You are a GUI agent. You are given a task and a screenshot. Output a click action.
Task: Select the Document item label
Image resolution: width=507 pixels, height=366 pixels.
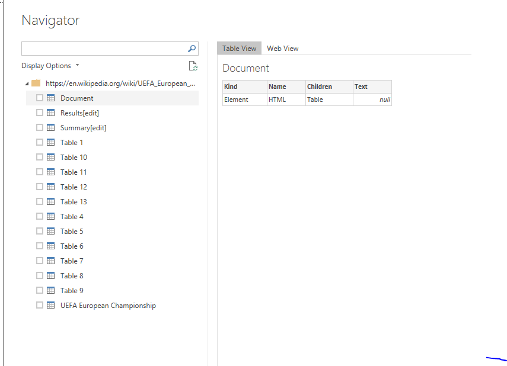77,98
